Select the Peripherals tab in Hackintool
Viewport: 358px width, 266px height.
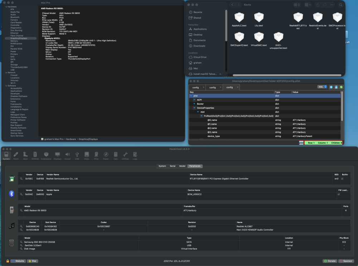(x=195, y=166)
